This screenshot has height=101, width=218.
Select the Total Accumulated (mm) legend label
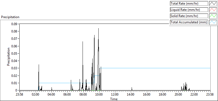[189, 22]
